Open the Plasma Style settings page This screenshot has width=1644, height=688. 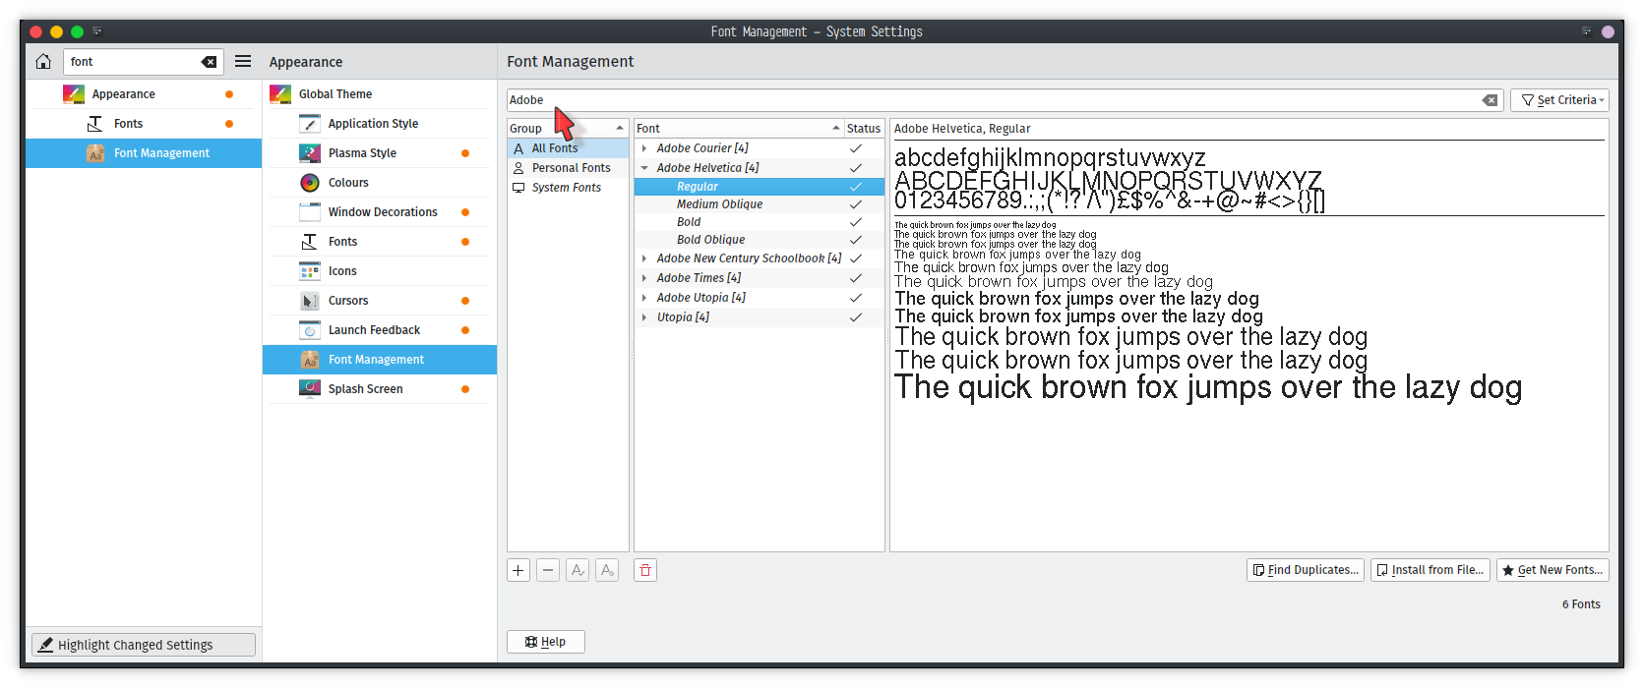(x=362, y=153)
